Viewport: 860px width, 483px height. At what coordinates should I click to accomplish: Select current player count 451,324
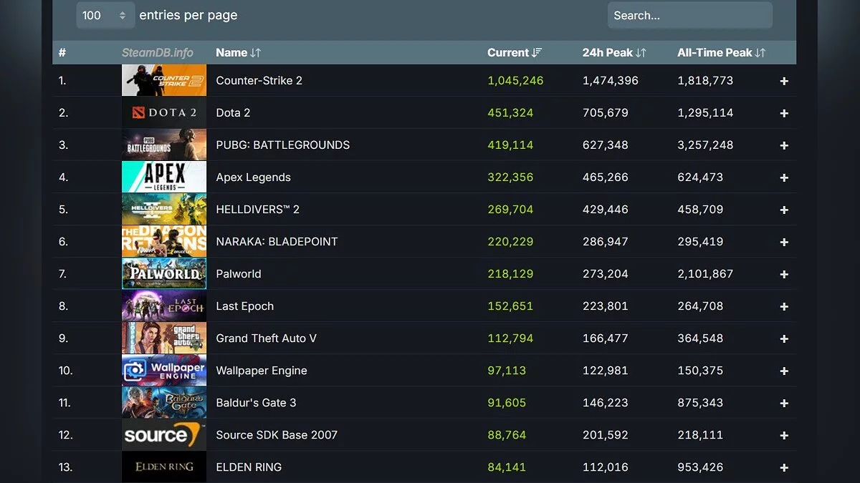(510, 112)
